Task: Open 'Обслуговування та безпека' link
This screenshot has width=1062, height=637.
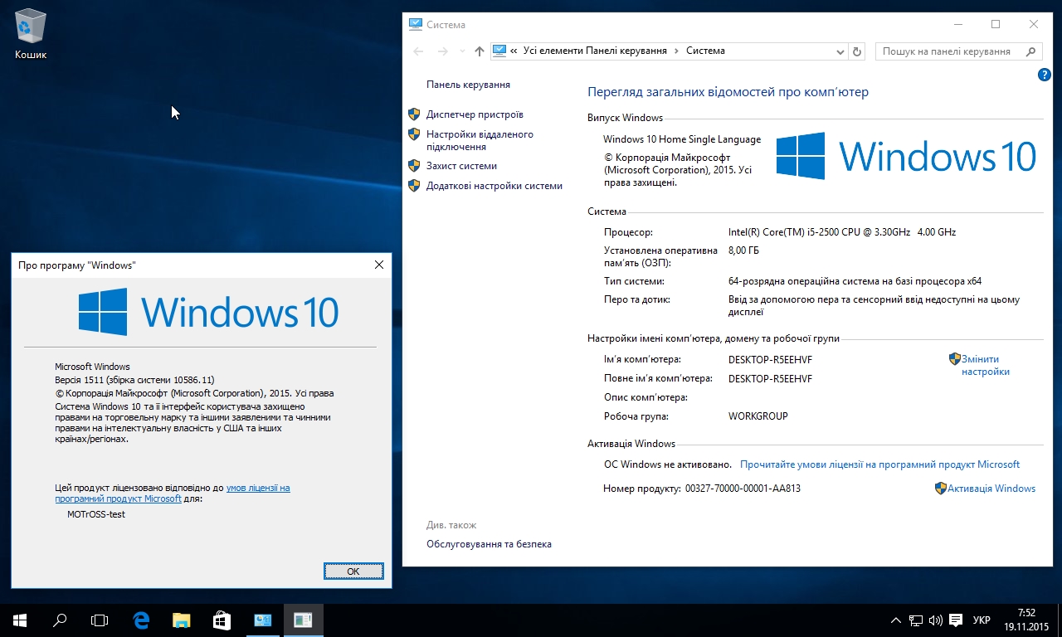Action: coord(489,544)
